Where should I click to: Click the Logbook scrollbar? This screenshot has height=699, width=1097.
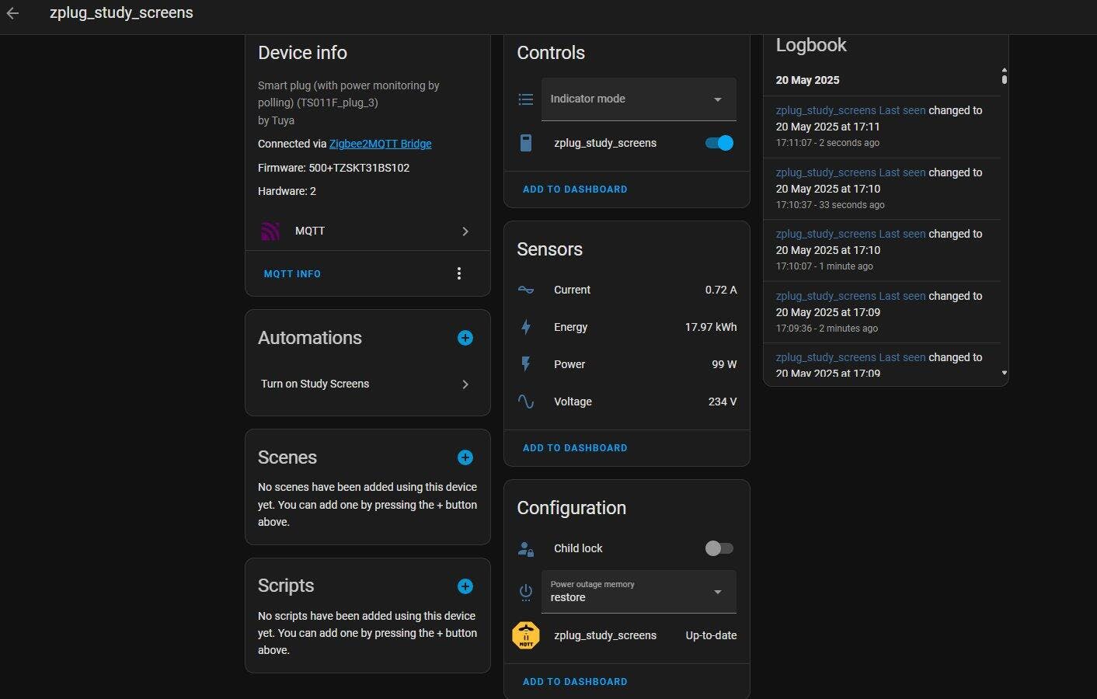[1004, 77]
